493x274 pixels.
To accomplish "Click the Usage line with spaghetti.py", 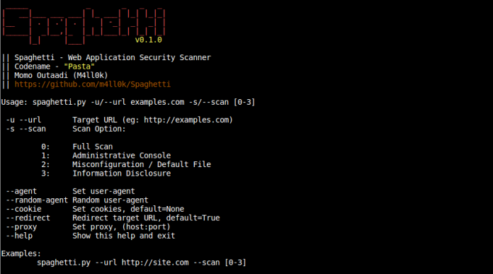I will (128, 102).
